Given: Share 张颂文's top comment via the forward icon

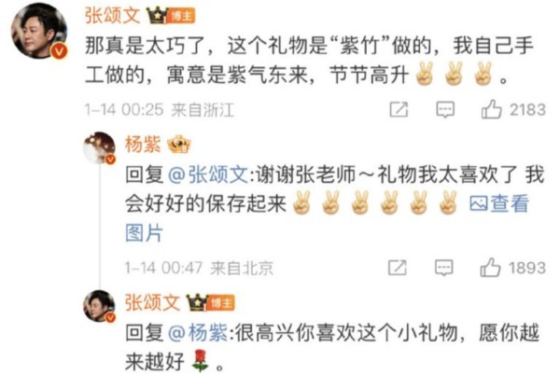Looking at the screenshot, I should point(399,109).
